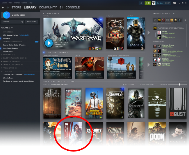Open the Games category dropdown
The width and height of the screenshot is (189, 155).
tap(7, 28)
